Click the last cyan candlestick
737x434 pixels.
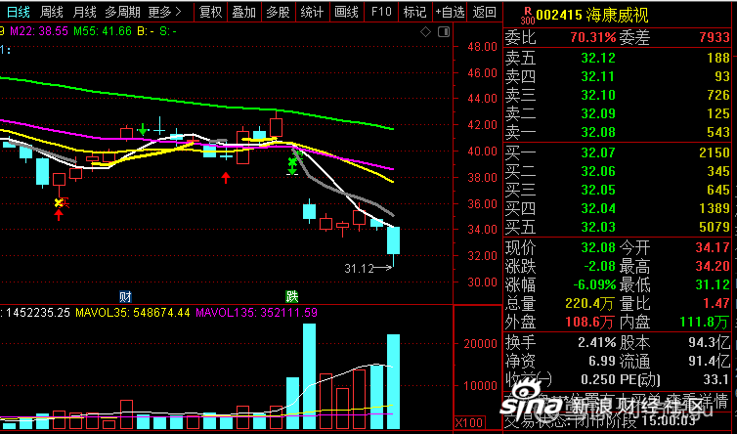coord(393,240)
